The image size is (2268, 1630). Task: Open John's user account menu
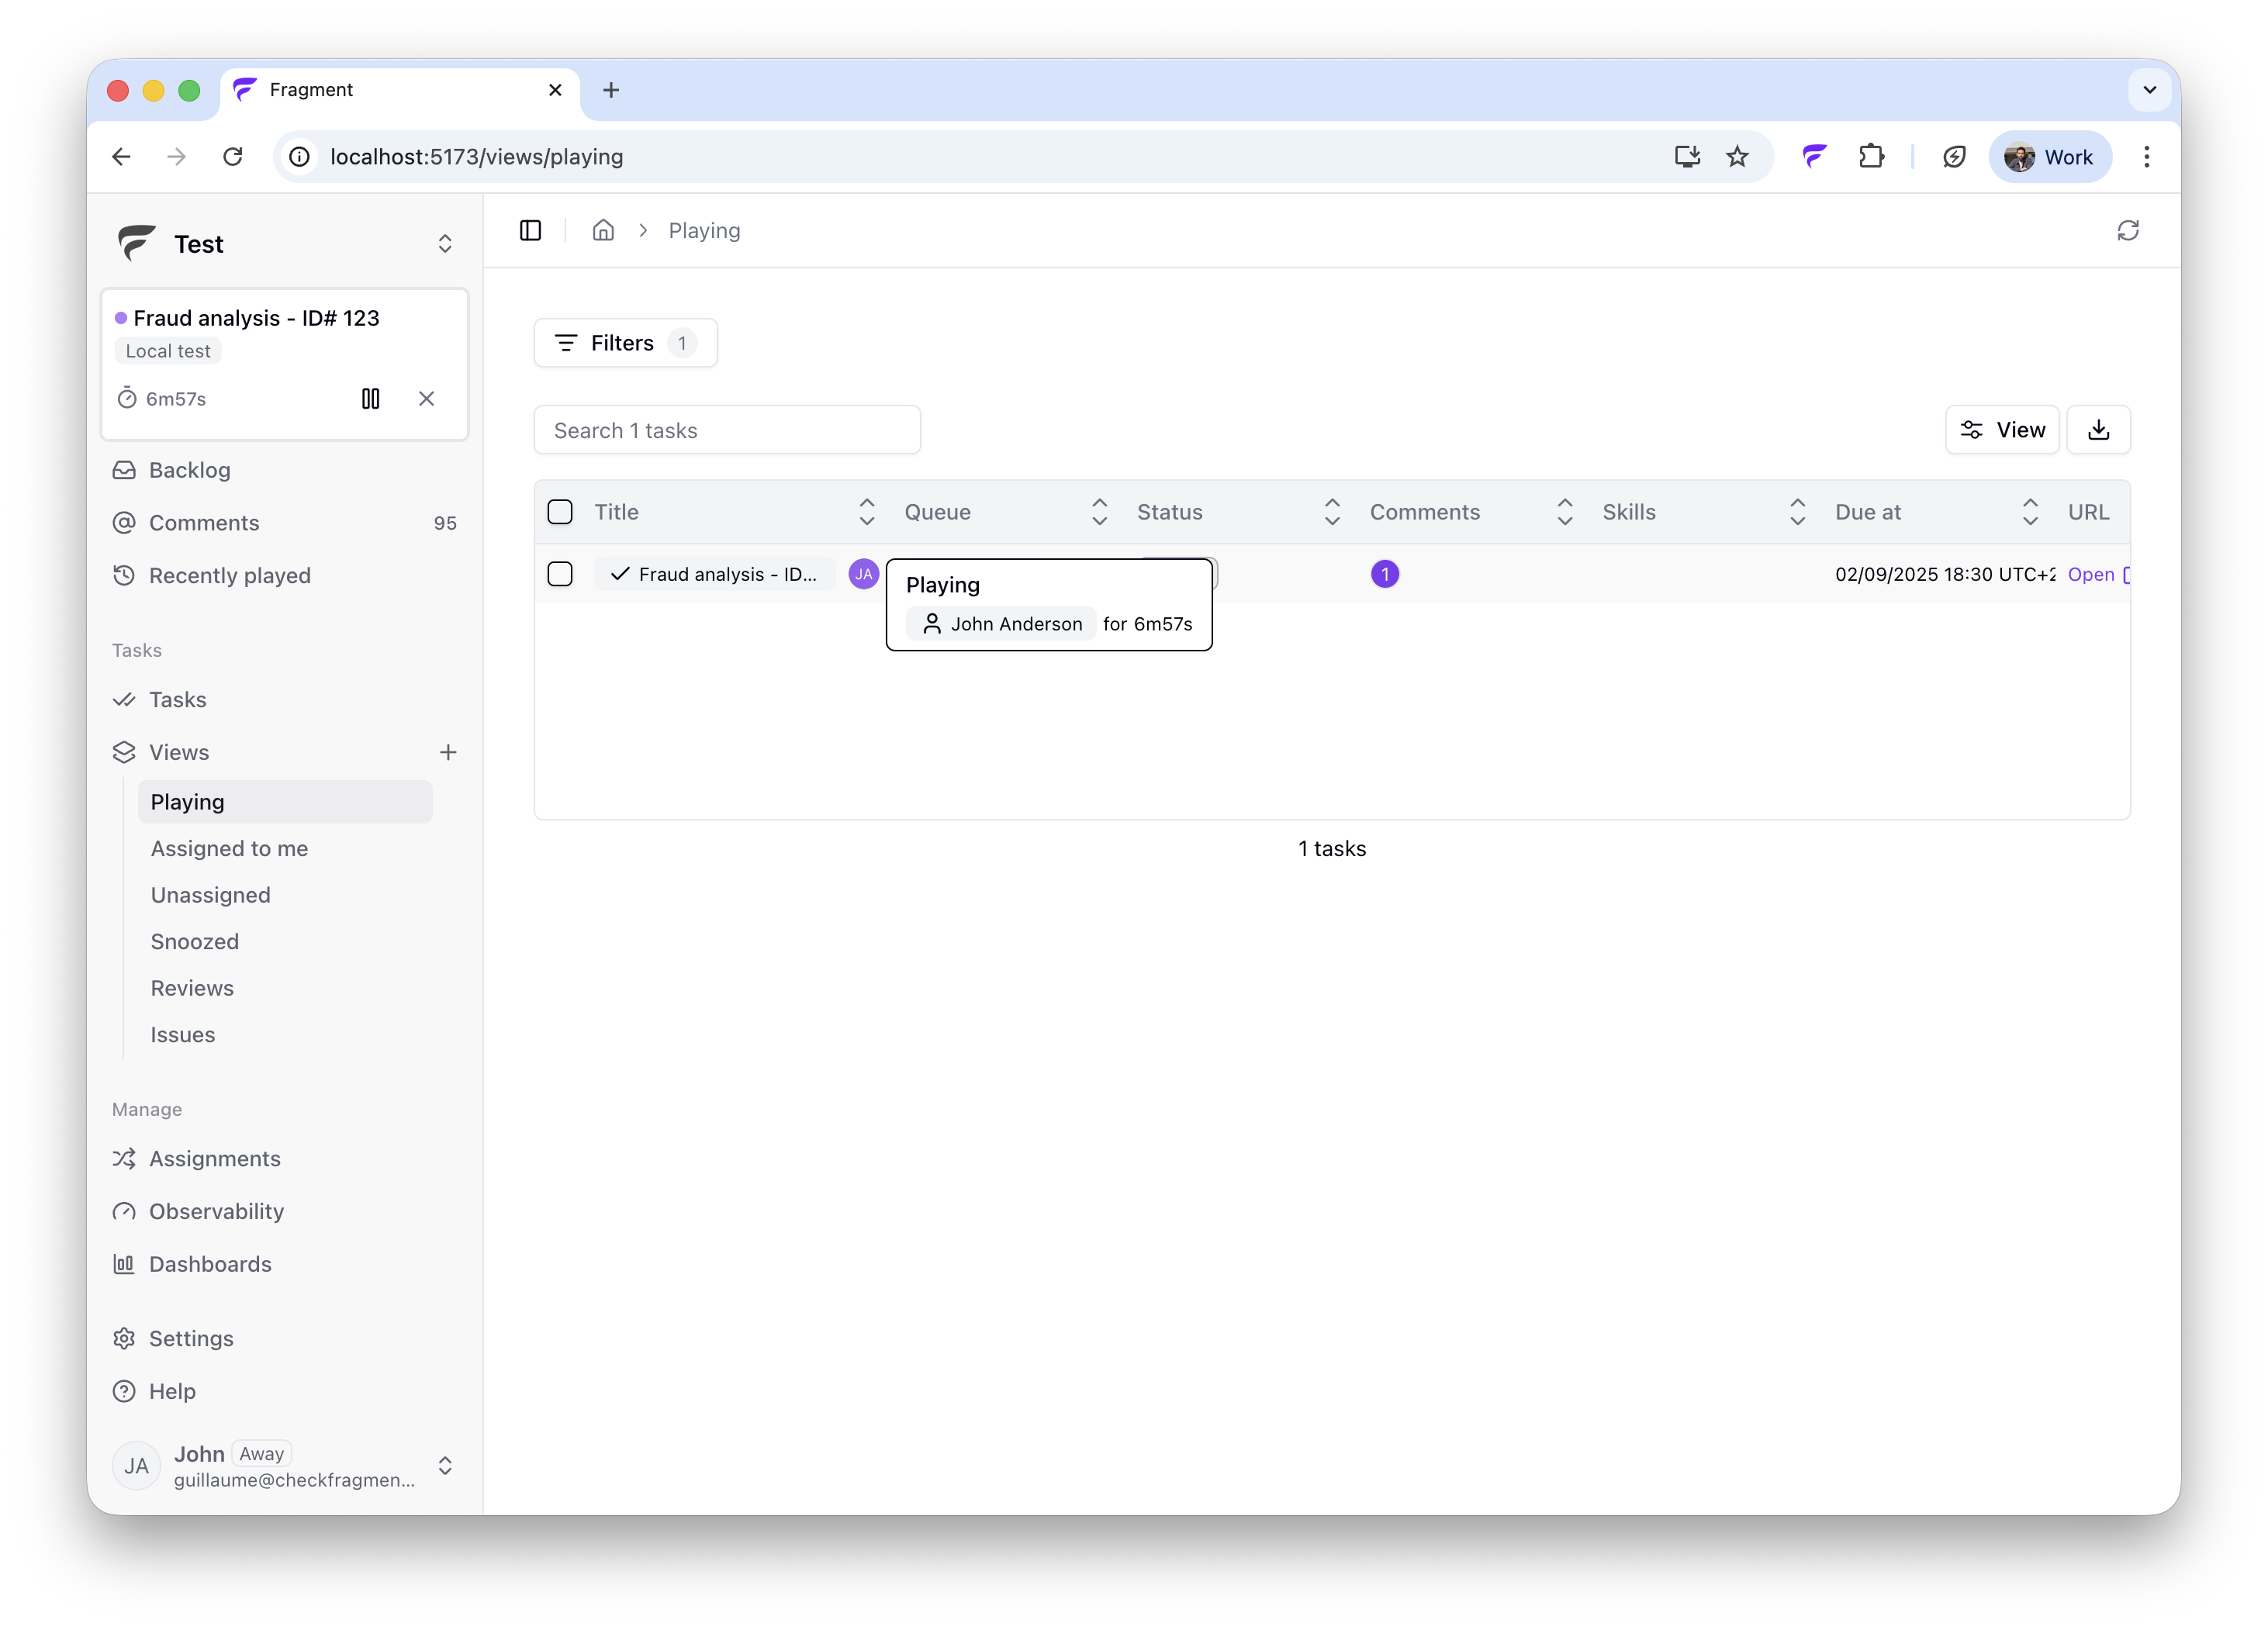(x=445, y=1466)
